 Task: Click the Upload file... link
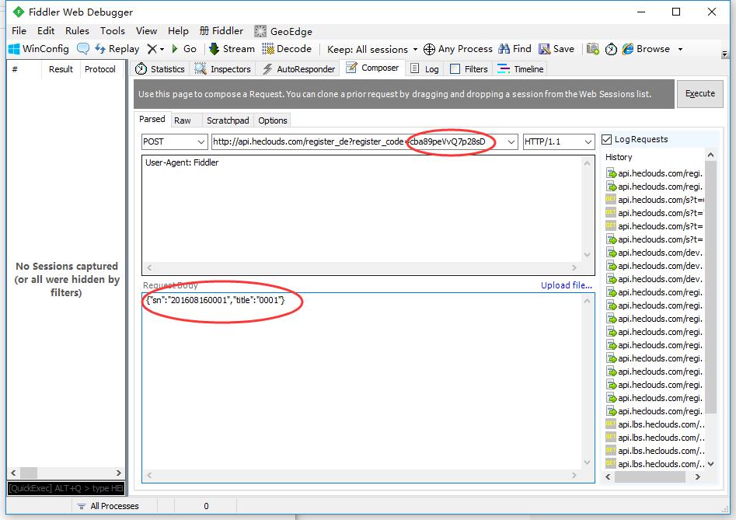(566, 285)
